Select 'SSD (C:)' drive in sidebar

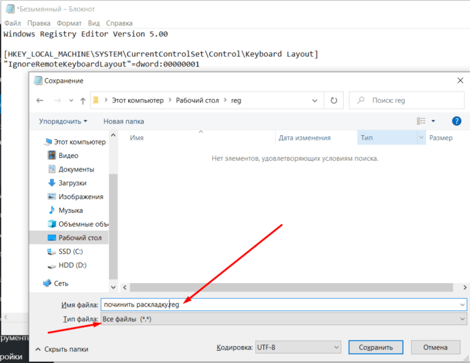click(65, 251)
